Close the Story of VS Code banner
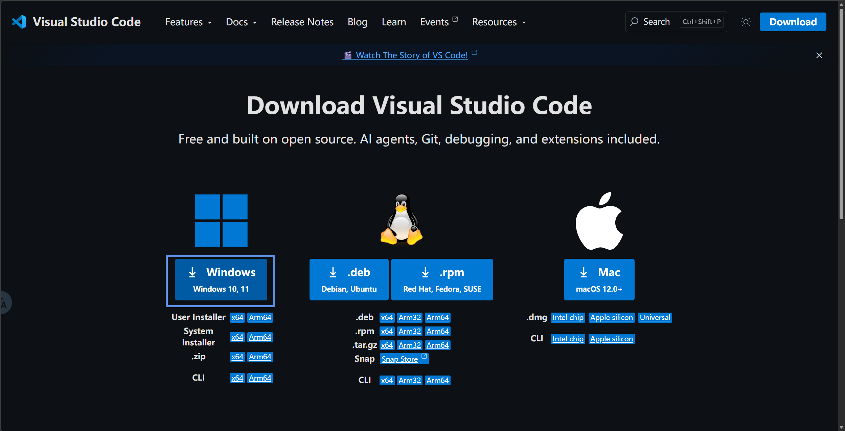Screen dimensions: 845x431 point(819,55)
